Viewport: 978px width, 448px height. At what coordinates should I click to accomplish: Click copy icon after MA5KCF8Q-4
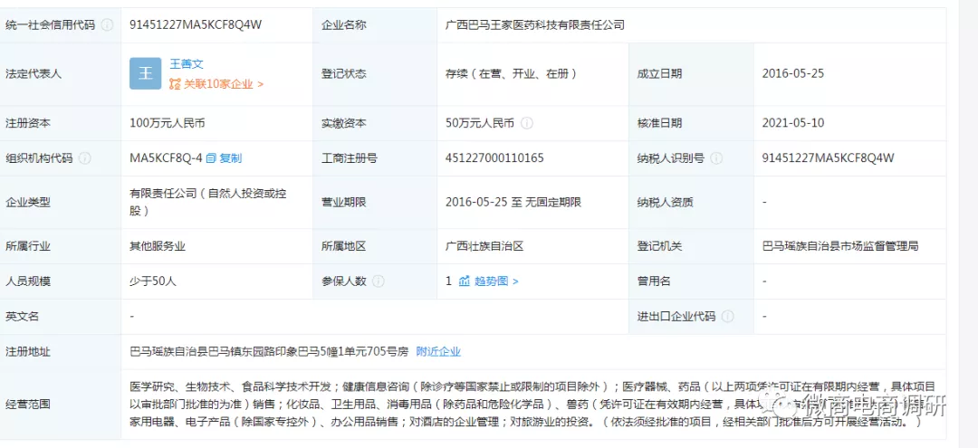(x=211, y=158)
